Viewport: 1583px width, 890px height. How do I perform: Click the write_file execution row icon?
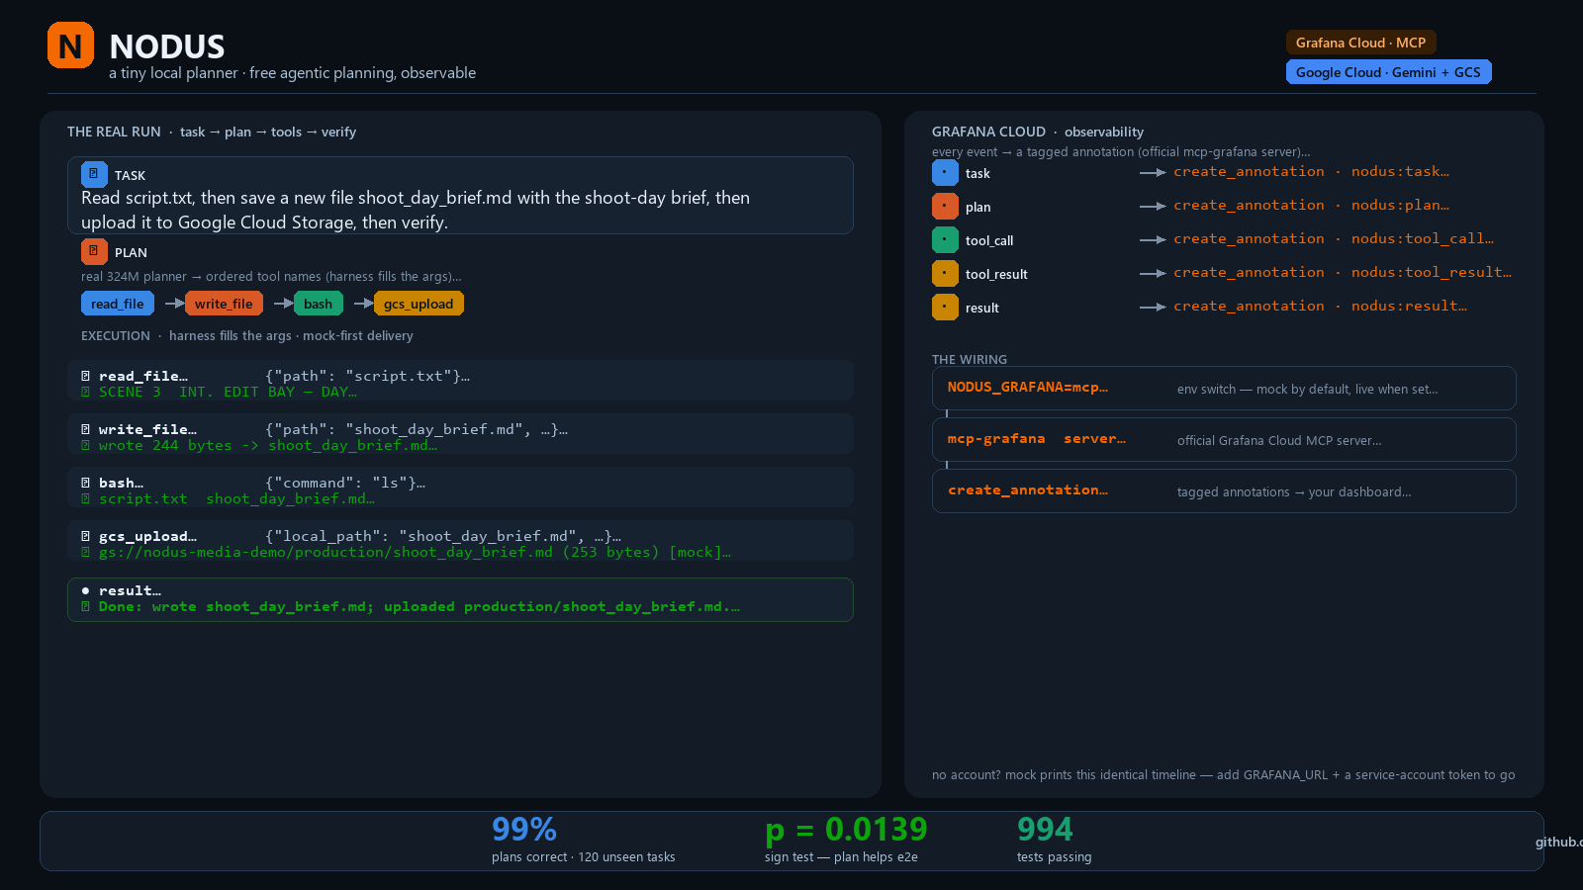click(86, 429)
